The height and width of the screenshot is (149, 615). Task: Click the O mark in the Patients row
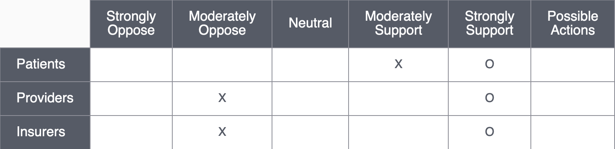489,64
